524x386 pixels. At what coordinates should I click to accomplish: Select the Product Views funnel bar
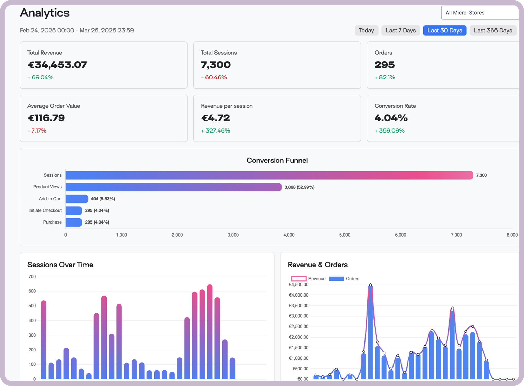pos(173,187)
